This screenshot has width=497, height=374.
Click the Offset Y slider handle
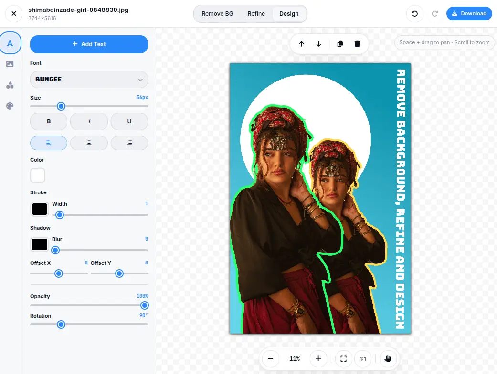(x=119, y=273)
